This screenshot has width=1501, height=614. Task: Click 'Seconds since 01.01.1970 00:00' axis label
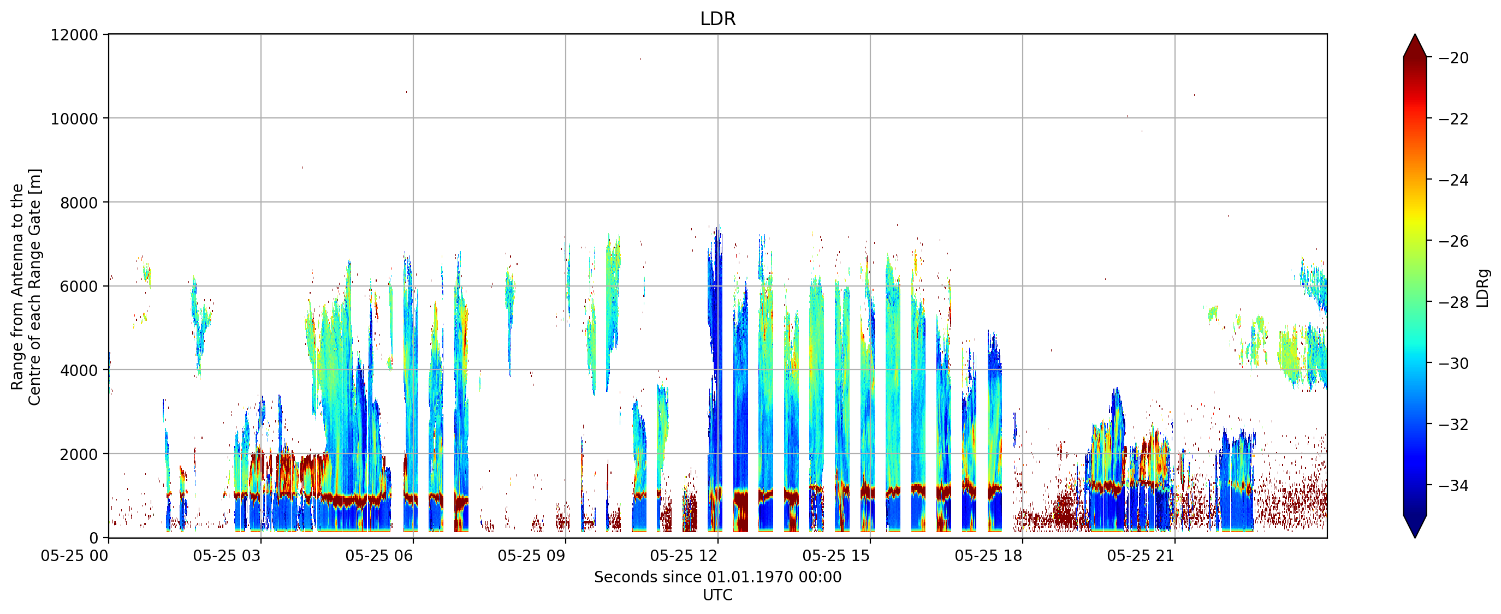pos(717,577)
